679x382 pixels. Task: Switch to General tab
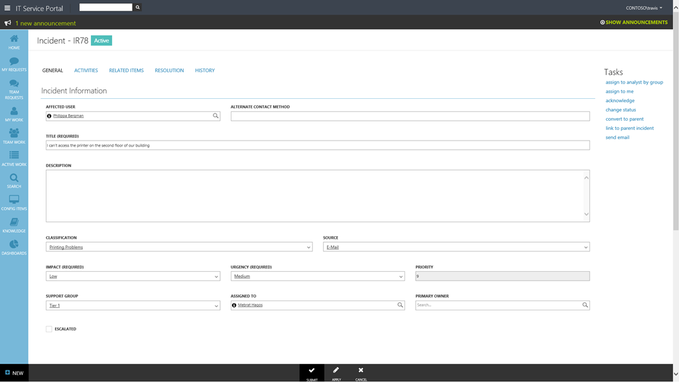pyautogui.click(x=52, y=70)
